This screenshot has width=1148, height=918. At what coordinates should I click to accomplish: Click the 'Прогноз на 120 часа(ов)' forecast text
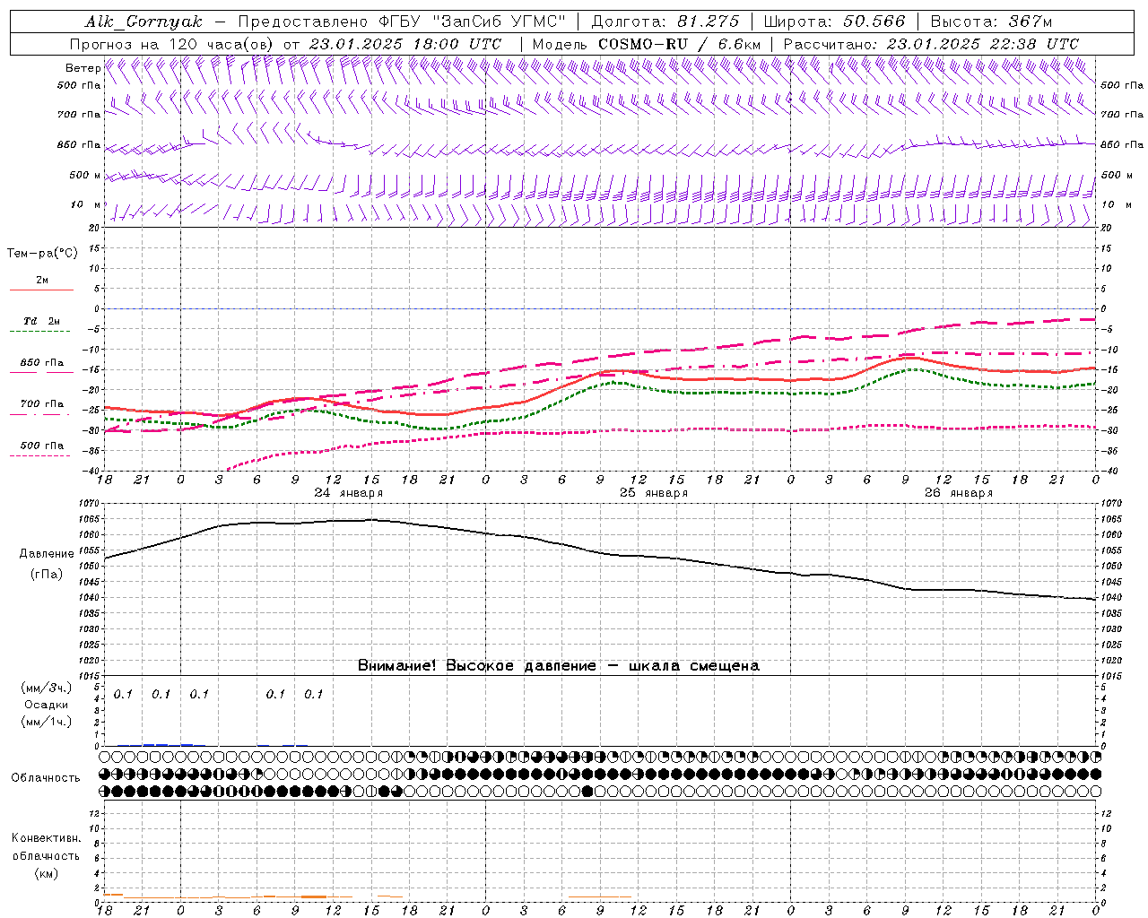pyautogui.click(x=172, y=44)
